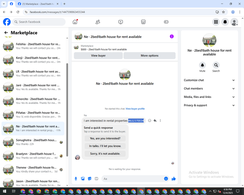This screenshot has width=244, height=195.
Task: Click the message Aa input field
Action: [x=133, y=179]
